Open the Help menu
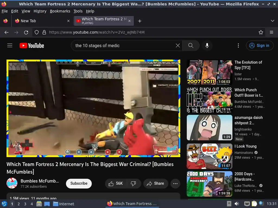This screenshot has width=278, height=208. [90, 11]
